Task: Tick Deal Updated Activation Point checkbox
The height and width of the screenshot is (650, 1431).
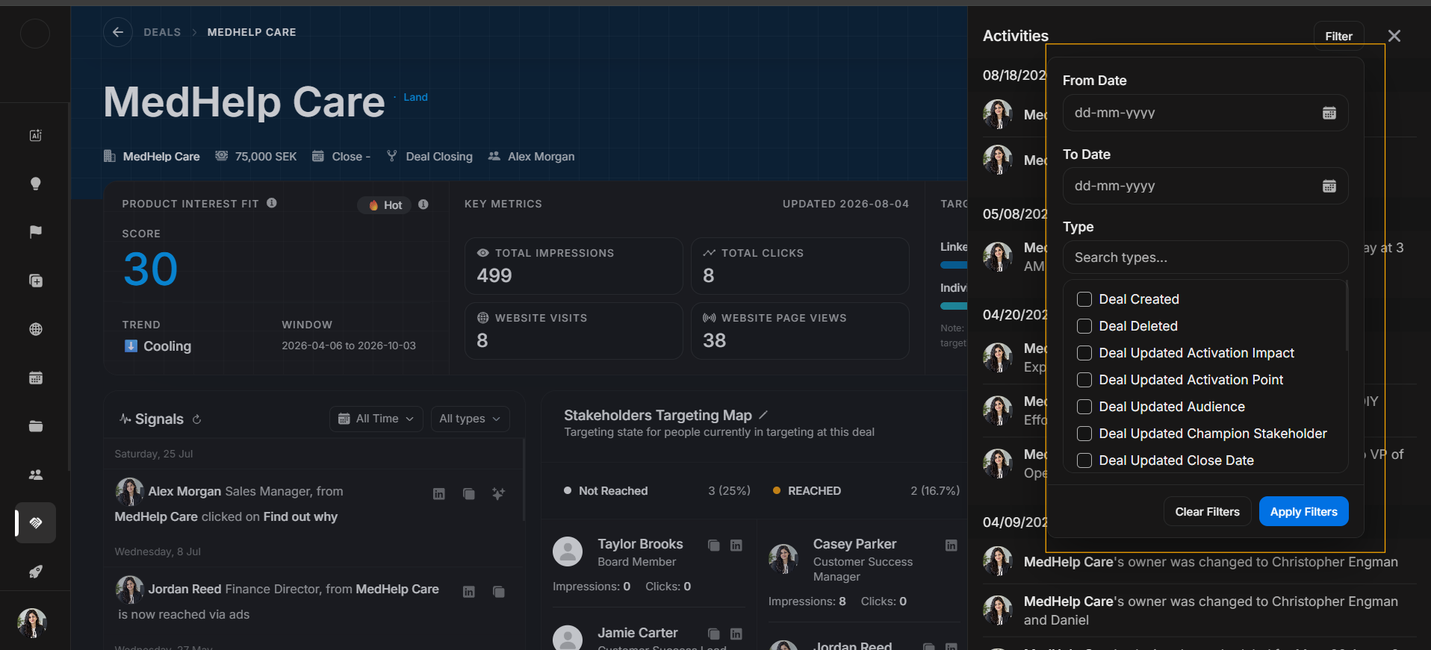Action: tap(1084, 380)
